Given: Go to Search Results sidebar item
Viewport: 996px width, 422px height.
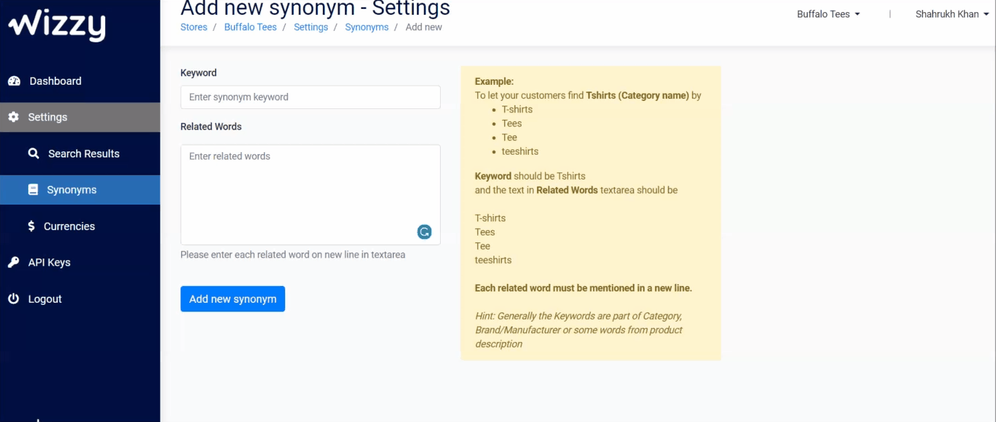Looking at the screenshot, I should tap(84, 153).
